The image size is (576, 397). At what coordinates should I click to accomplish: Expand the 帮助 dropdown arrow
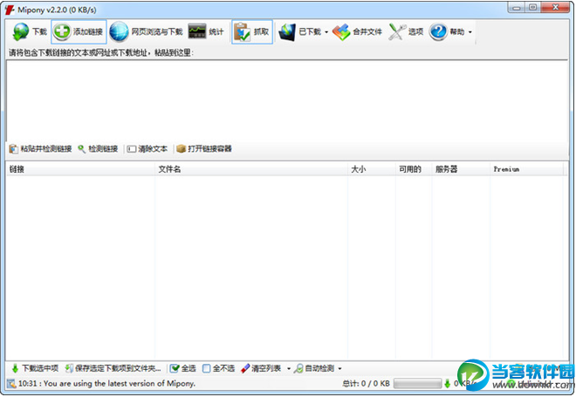[470, 32]
